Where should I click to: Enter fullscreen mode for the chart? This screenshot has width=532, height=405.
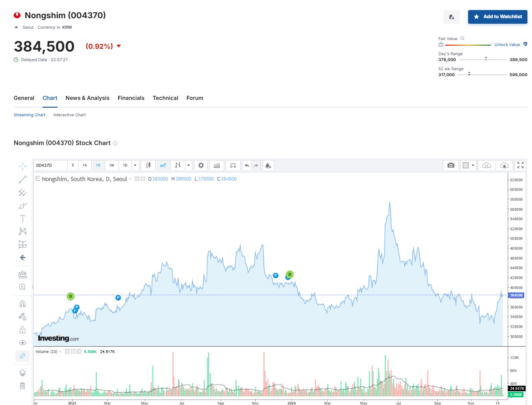pos(521,166)
